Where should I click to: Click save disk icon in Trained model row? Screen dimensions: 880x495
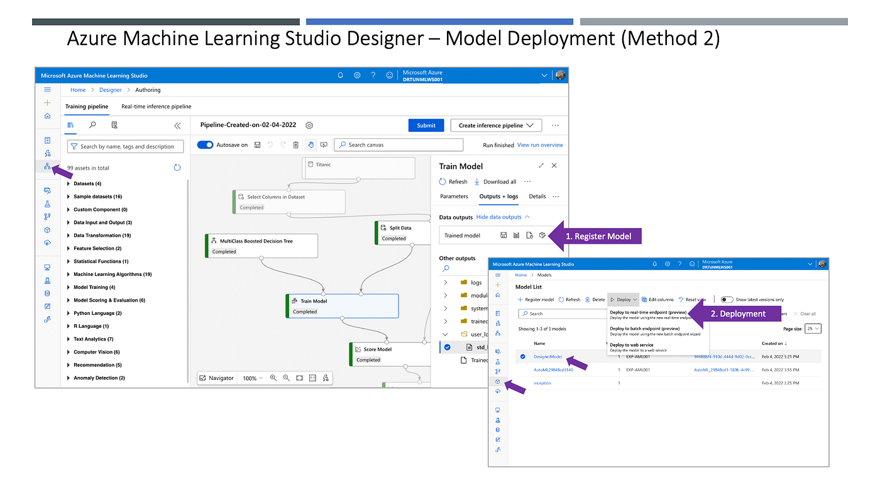(503, 235)
